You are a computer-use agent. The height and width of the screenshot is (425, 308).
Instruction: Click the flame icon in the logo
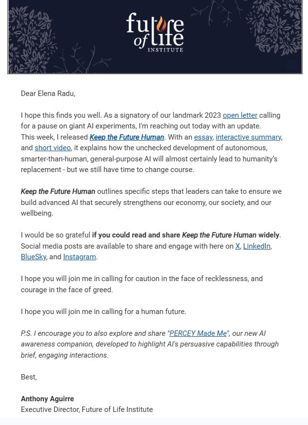161,25
